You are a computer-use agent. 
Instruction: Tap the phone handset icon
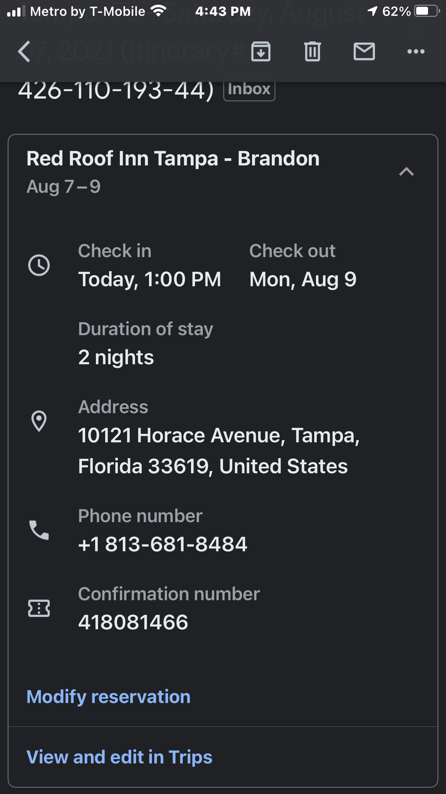39,530
